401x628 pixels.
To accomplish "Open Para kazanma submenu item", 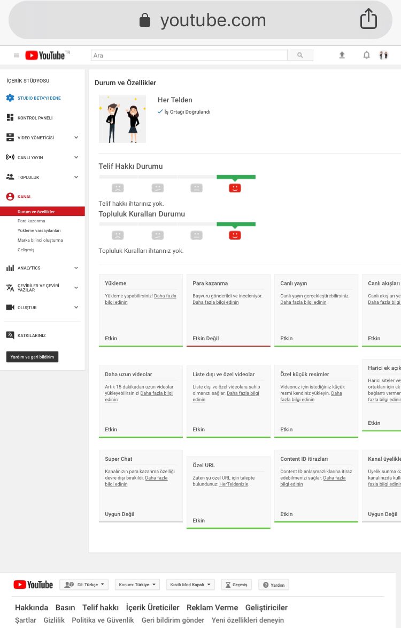I will click(x=31, y=221).
